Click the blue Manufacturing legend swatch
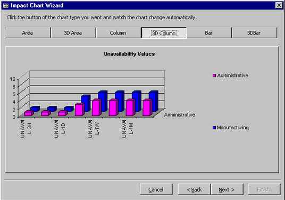285x200 pixels. [214, 128]
